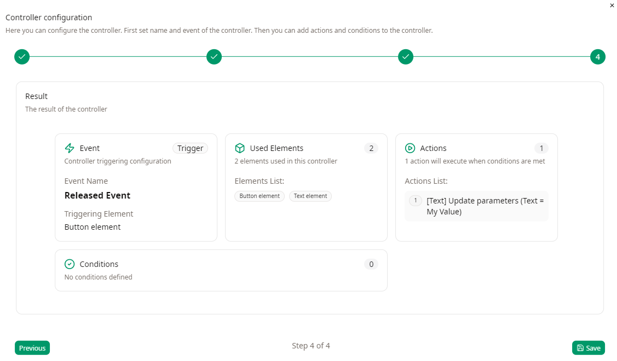This screenshot has width=617, height=361.
Task: Close the controller configuration dialog
Action: coord(612,5)
